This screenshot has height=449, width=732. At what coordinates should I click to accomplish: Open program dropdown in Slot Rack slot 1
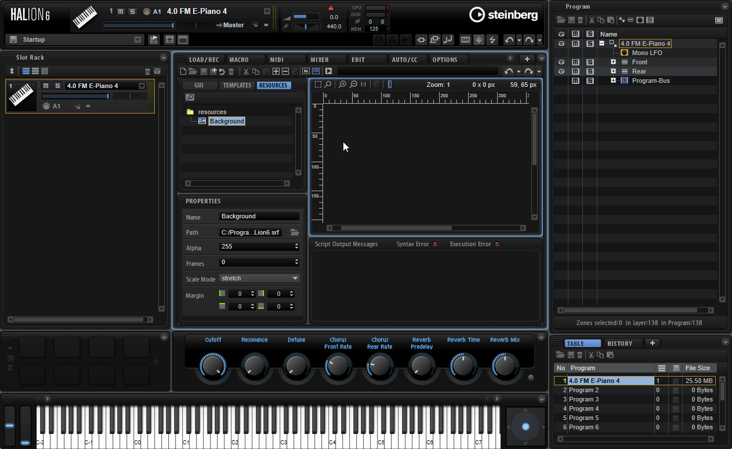click(x=142, y=86)
